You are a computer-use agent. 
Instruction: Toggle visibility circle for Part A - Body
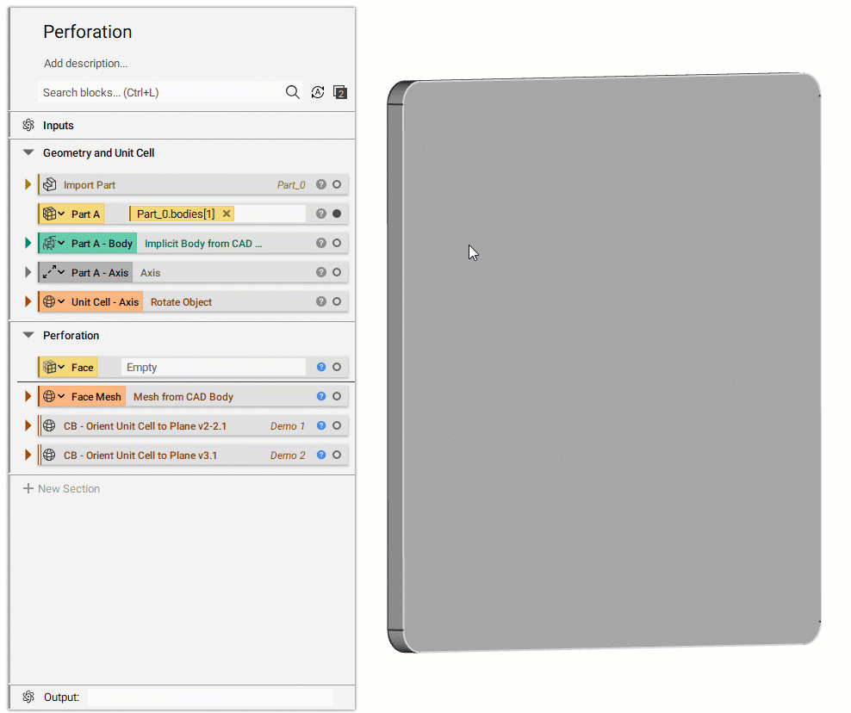(x=337, y=243)
